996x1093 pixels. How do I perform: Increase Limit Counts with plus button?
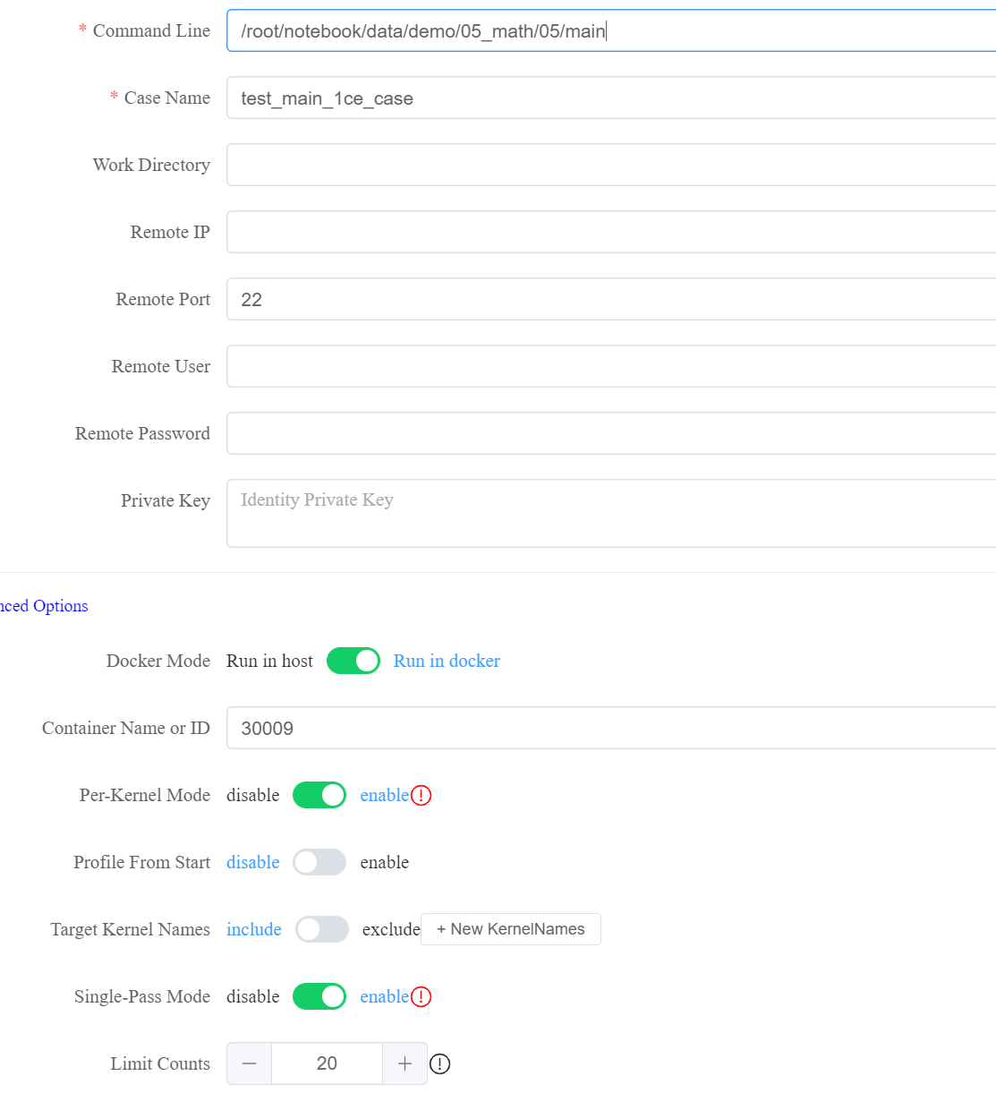(404, 1063)
